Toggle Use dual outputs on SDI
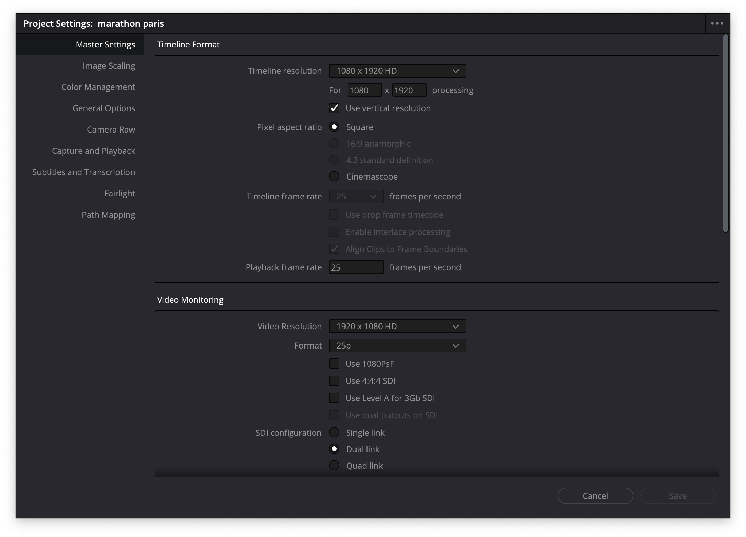This screenshot has height=537, width=746. [x=334, y=415]
